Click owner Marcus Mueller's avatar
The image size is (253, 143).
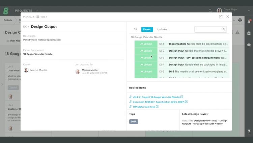(26, 70)
